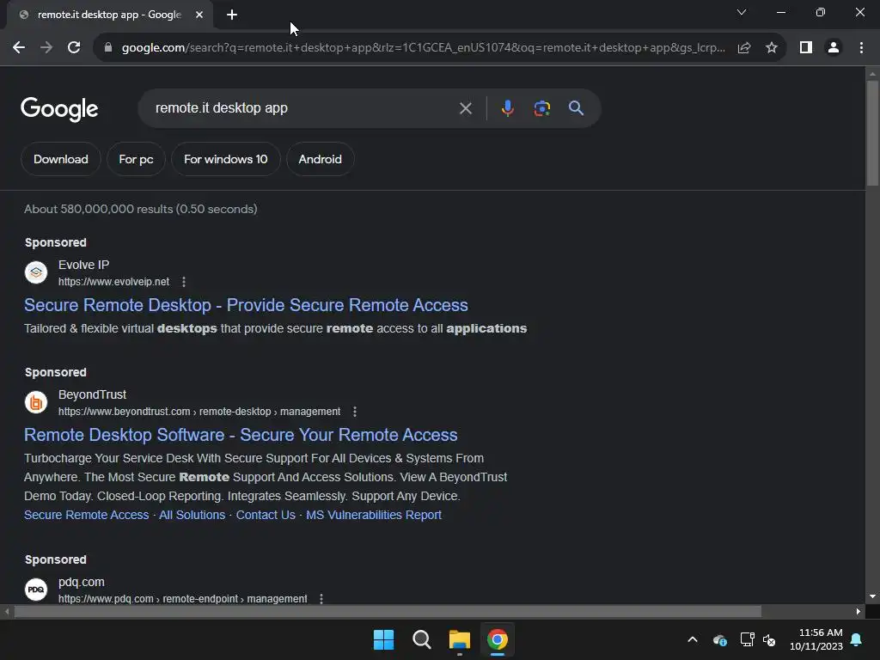The width and height of the screenshot is (880, 660).
Task: Click the horizontal scrollbar thumb
Action: 388,611
